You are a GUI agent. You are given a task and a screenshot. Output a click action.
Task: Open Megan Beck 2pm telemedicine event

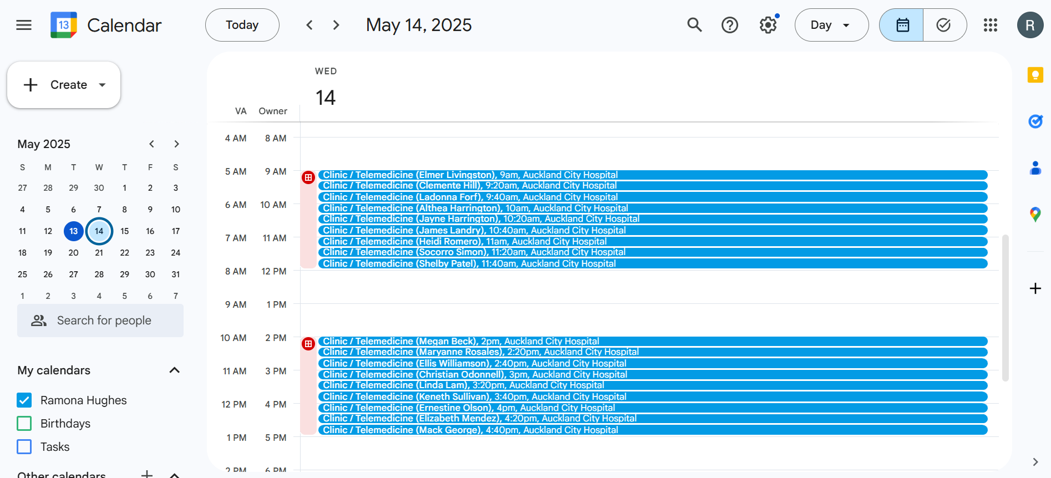click(x=460, y=341)
